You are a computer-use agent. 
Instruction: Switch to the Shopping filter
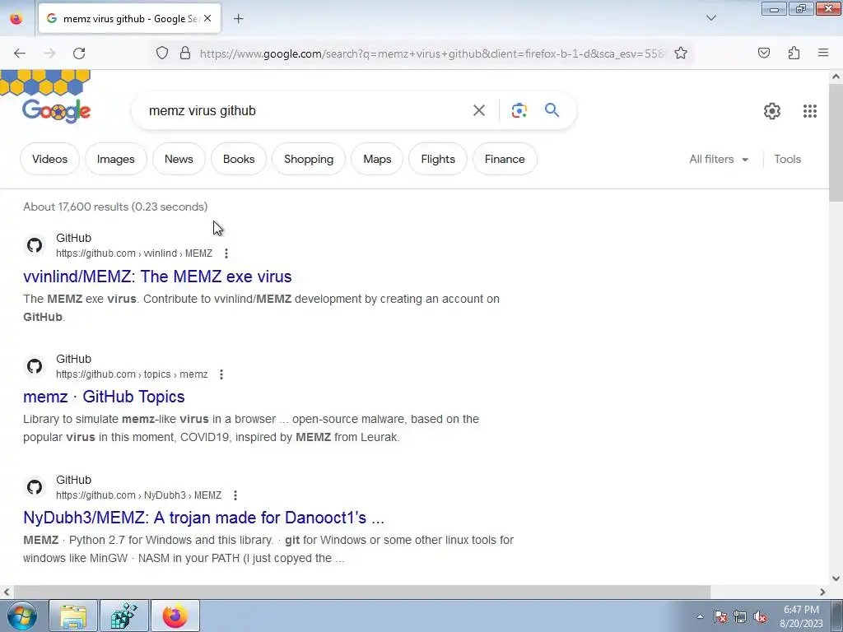tap(309, 159)
